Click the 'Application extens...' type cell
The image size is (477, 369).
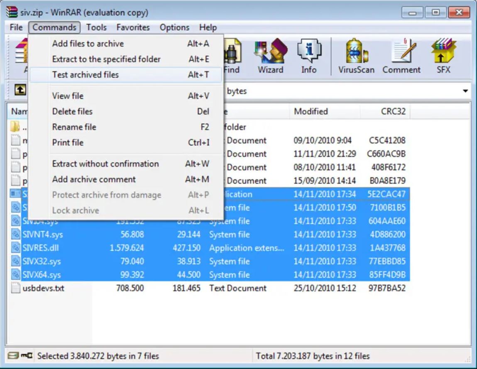click(x=247, y=248)
